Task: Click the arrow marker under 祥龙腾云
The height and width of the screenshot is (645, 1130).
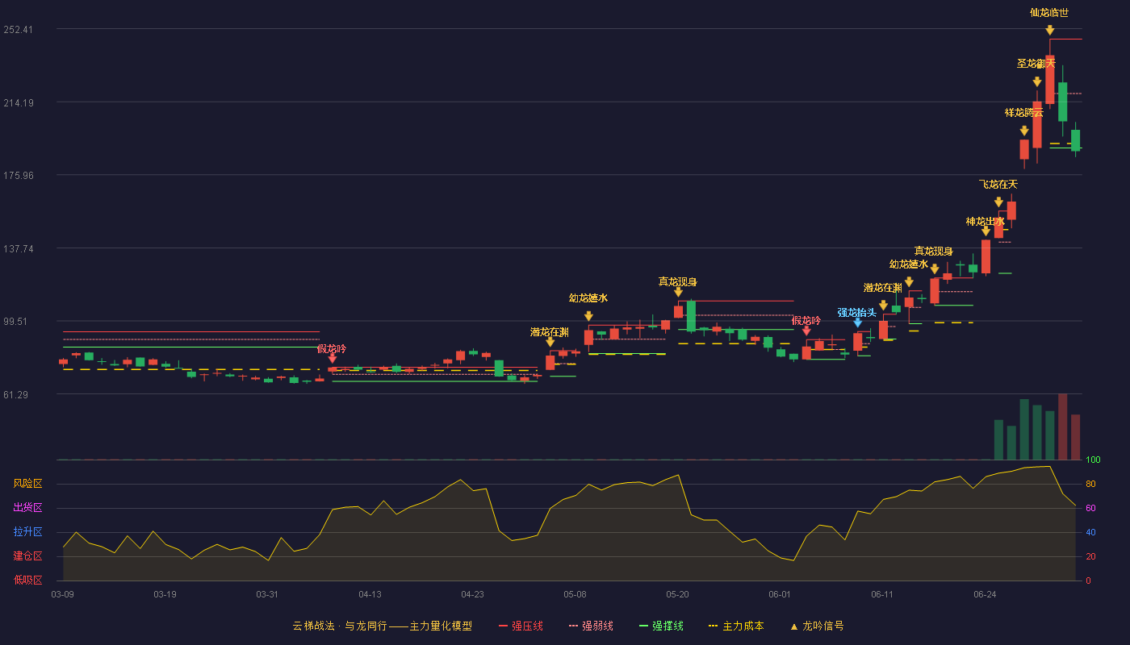Action: coord(1024,131)
